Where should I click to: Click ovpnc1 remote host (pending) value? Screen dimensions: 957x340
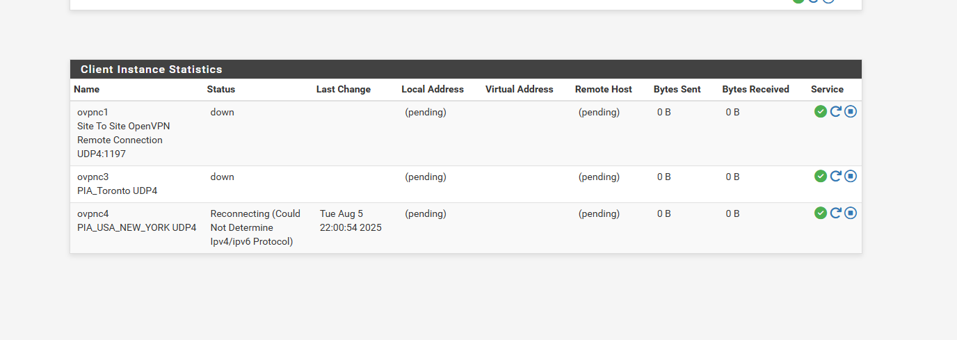[x=599, y=112]
